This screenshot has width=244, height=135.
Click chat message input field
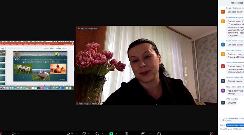[232, 129]
